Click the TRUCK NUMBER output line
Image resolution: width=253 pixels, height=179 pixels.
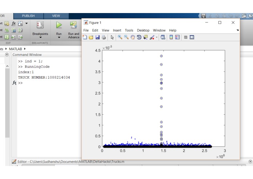coord(44,78)
